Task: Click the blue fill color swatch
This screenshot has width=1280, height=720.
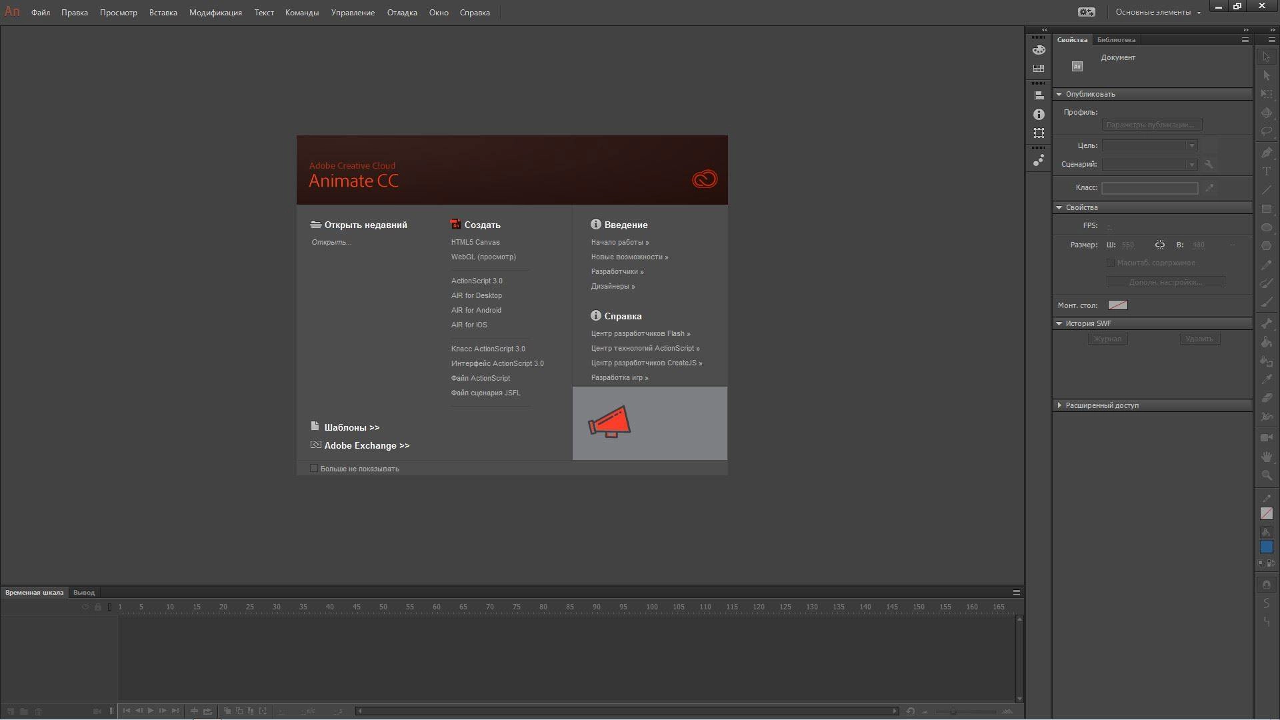Action: (x=1267, y=547)
